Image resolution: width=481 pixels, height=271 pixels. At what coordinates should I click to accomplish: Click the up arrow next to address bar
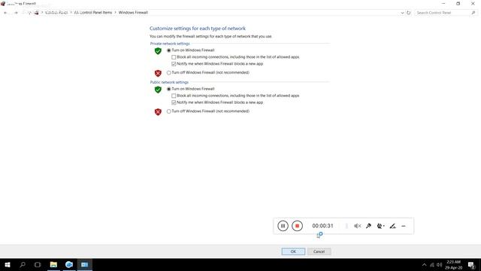(29, 13)
